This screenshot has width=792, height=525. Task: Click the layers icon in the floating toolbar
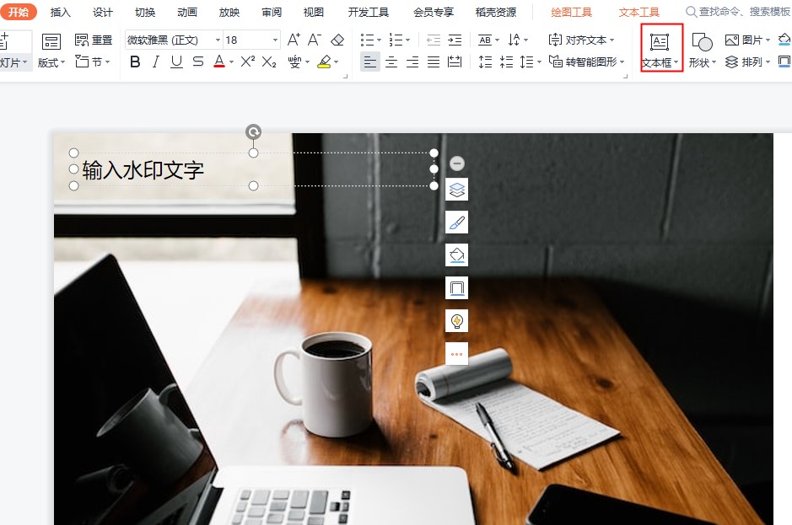click(456, 190)
